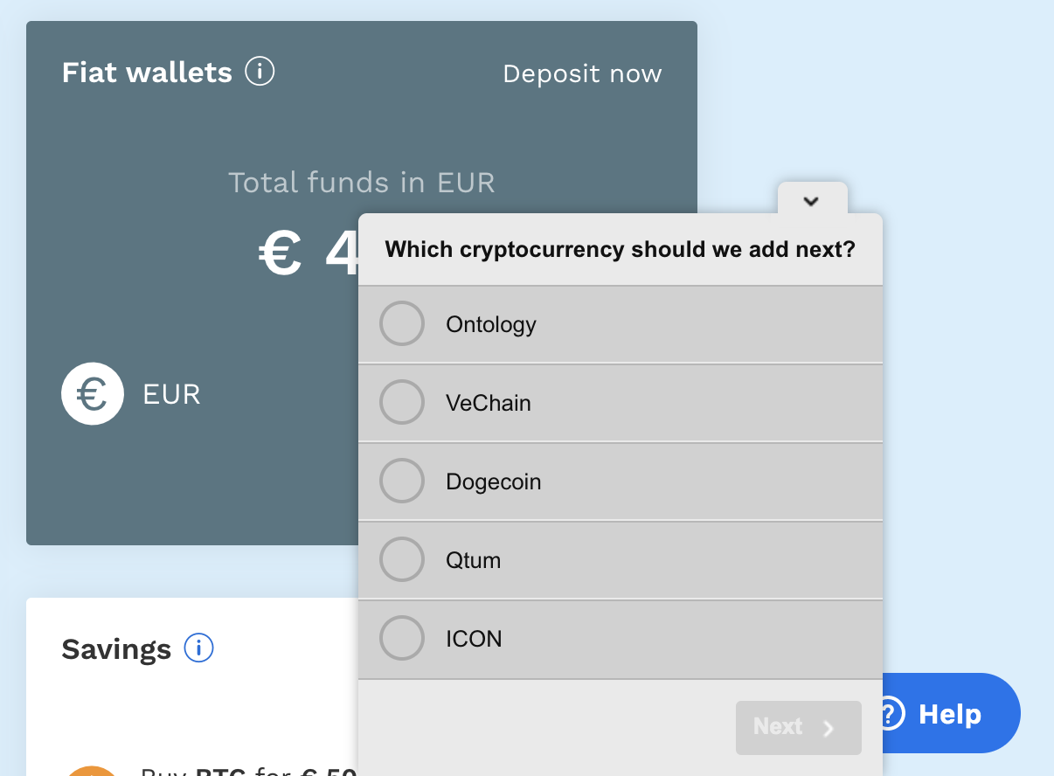This screenshot has height=776, width=1054.
Task: Select the VeChain radio option
Action: click(x=402, y=403)
